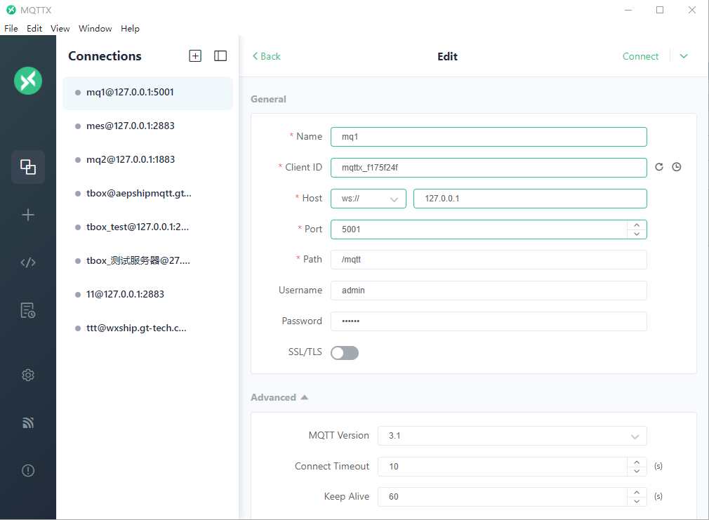Screen dimensions: 709x520
Task: Click new connection plus icon beside Connections
Action: (195, 56)
